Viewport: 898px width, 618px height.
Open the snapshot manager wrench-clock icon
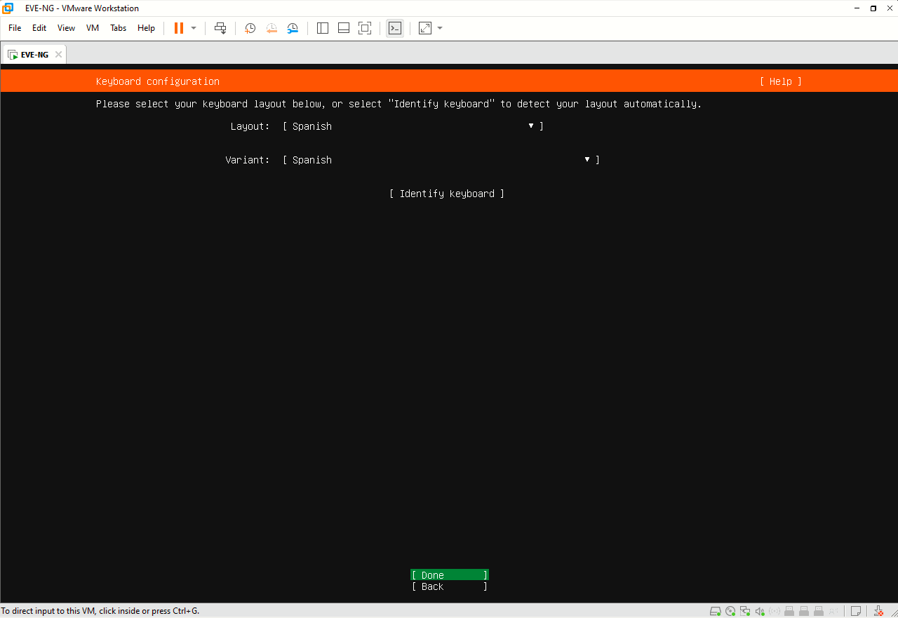pyautogui.click(x=293, y=28)
